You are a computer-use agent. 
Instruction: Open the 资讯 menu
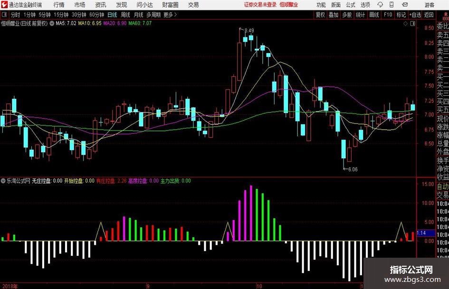(101, 5)
